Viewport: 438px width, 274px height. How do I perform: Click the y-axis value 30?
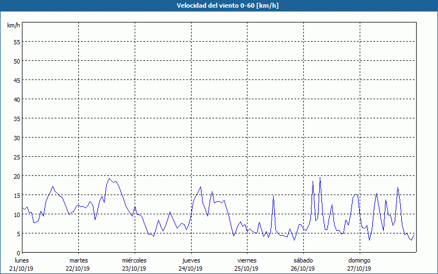pos(17,138)
